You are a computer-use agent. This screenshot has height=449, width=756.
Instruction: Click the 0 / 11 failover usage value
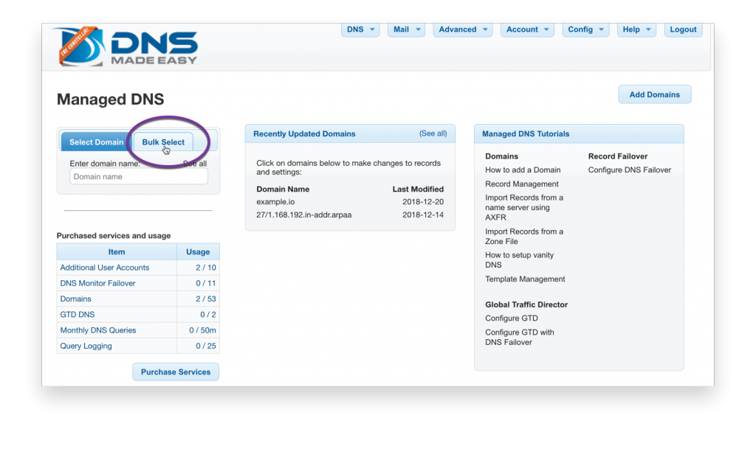pos(206,283)
